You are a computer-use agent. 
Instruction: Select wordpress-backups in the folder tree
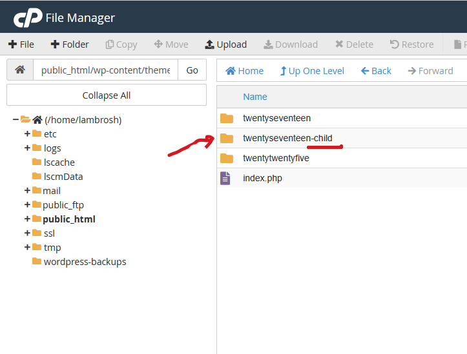pyautogui.click(x=85, y=262)
